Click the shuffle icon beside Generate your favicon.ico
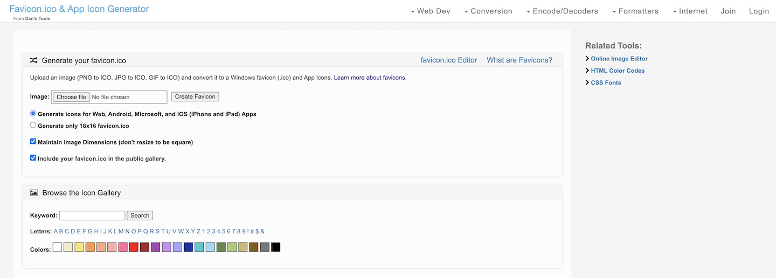 [33, 60]
